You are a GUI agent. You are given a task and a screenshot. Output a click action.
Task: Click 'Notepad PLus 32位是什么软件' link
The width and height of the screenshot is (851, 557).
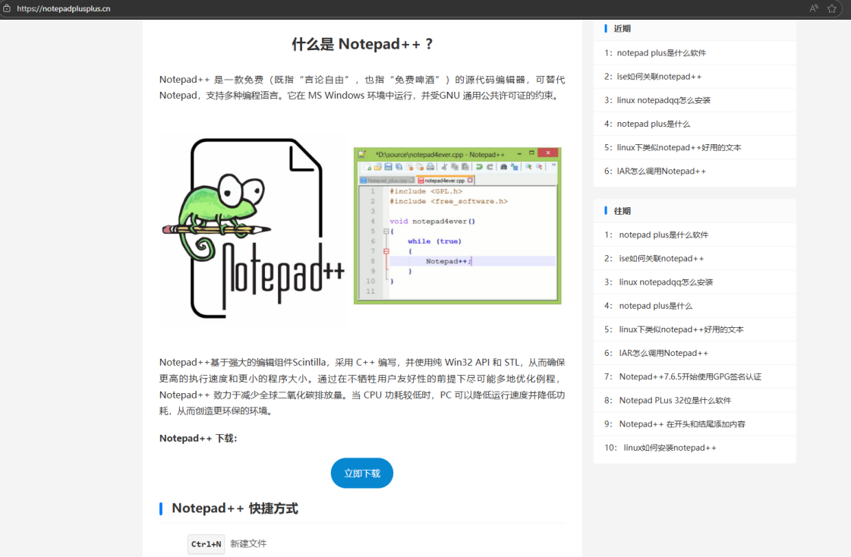pyautogui.click(x=675, y=401)
